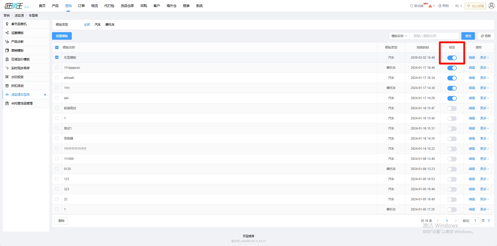Enable the status toggle for 前端测试
The height and width of the screenshot is (246, 497).
tap(452, 108)
